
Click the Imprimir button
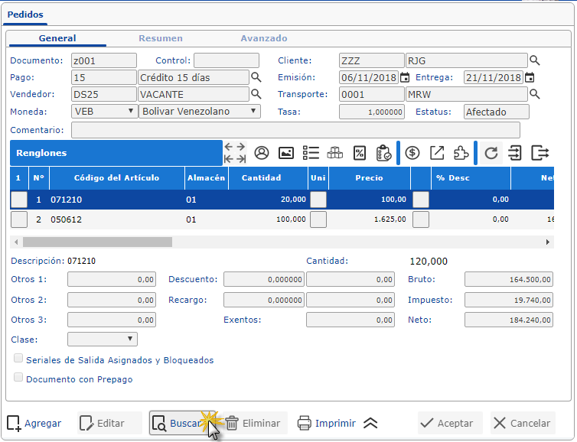point(327,423)
